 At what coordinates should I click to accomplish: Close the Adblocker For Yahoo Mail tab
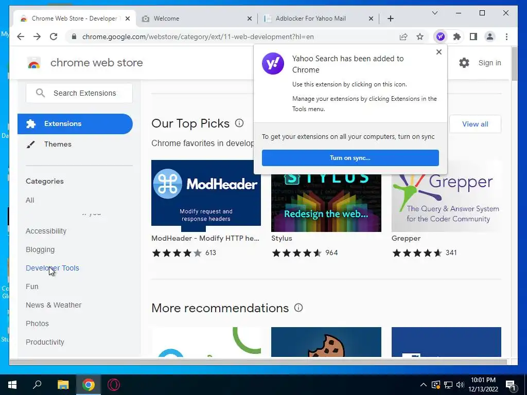point(371,19)
